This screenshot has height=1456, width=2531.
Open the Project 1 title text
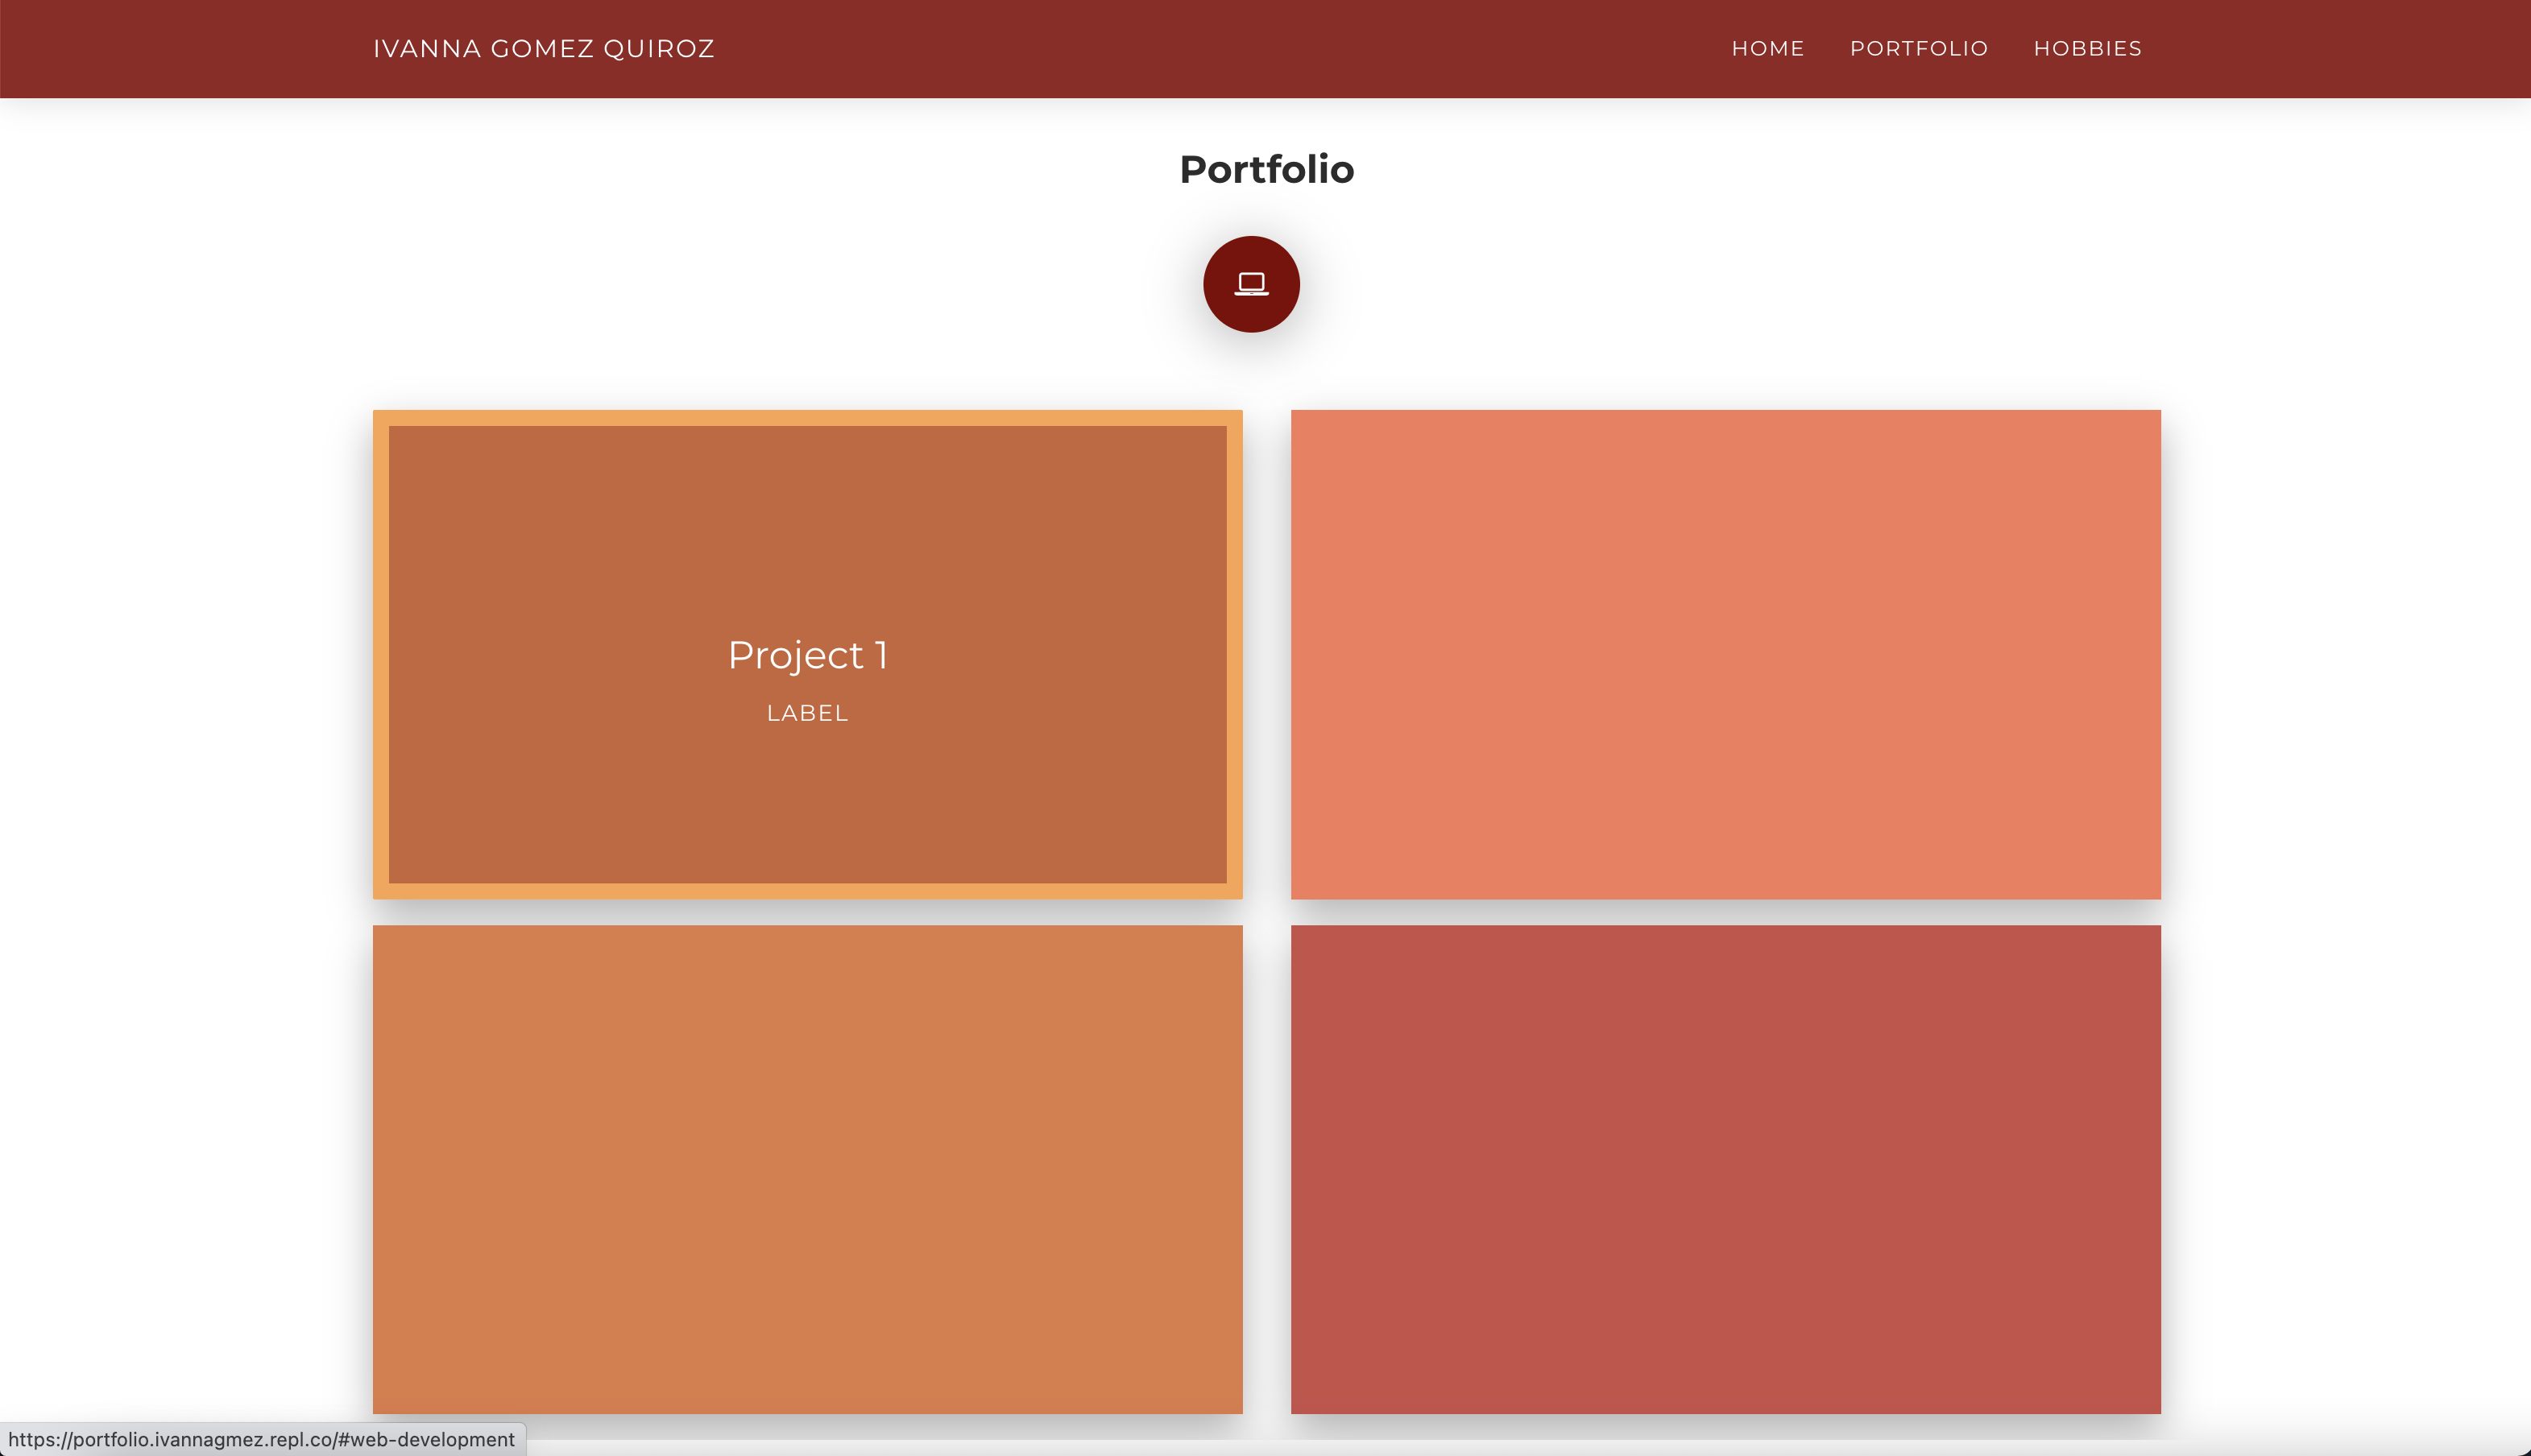pos(807,655)
